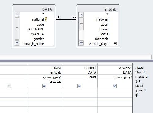Open Total cell Group By for WAZEFA

(115, 77)
